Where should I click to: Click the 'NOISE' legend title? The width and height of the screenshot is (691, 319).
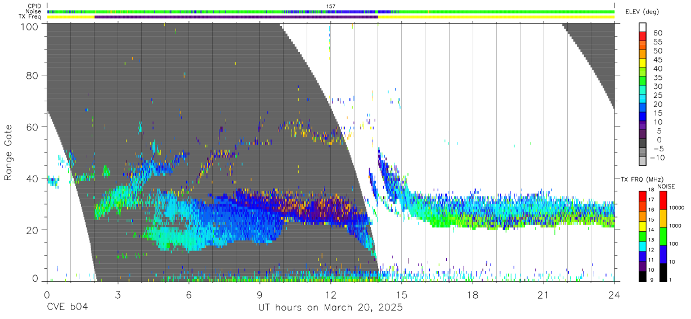[666, 186]
